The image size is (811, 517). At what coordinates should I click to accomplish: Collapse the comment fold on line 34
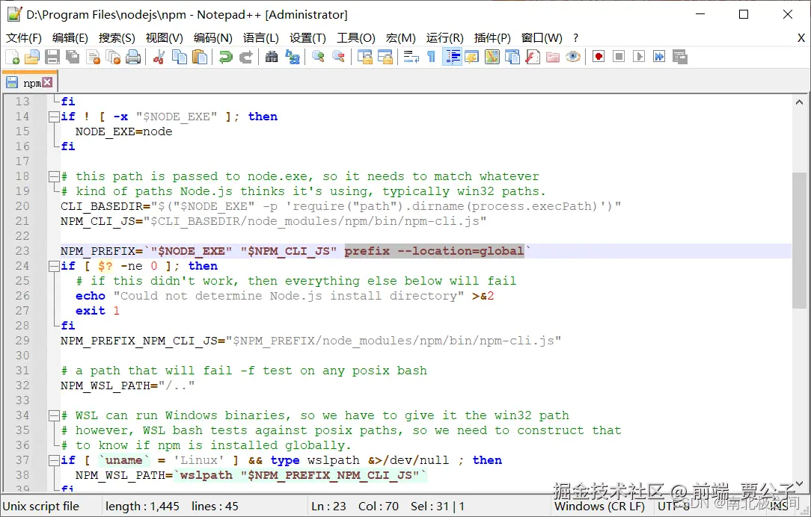54,415
